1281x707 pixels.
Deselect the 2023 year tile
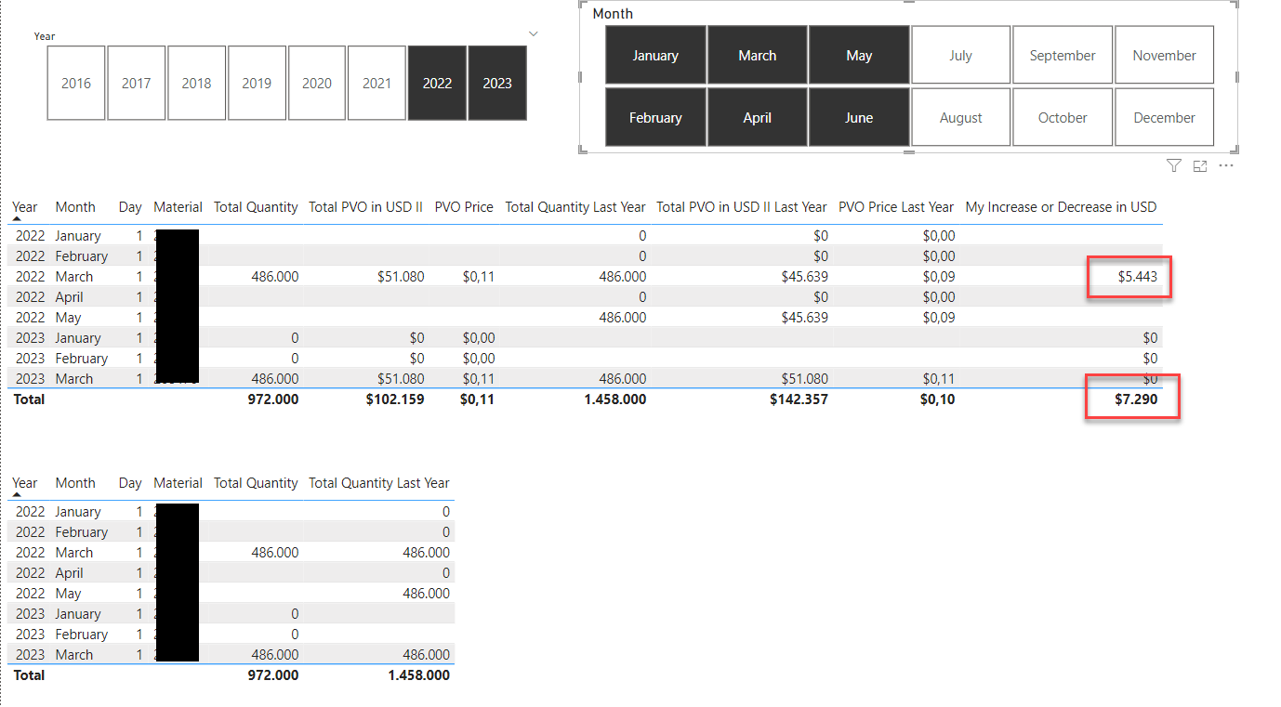coord(497,84)
